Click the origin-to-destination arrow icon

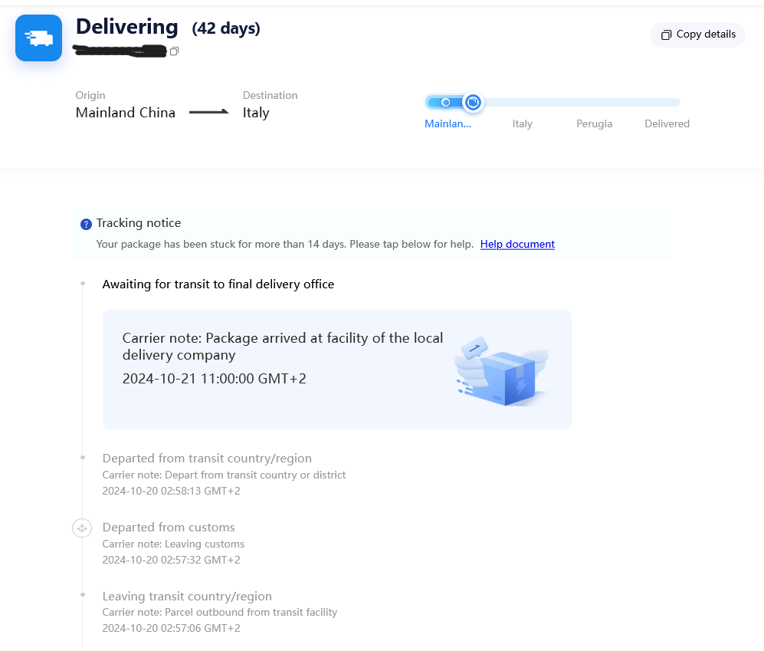(x=209, y=112)
